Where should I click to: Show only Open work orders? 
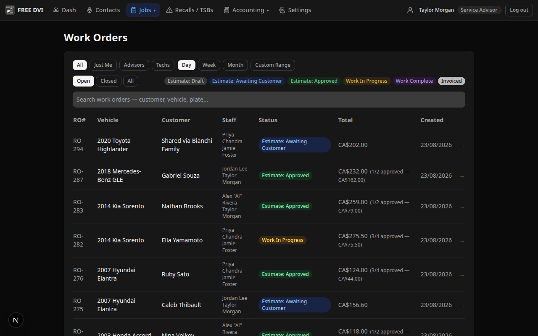[83, 81]
